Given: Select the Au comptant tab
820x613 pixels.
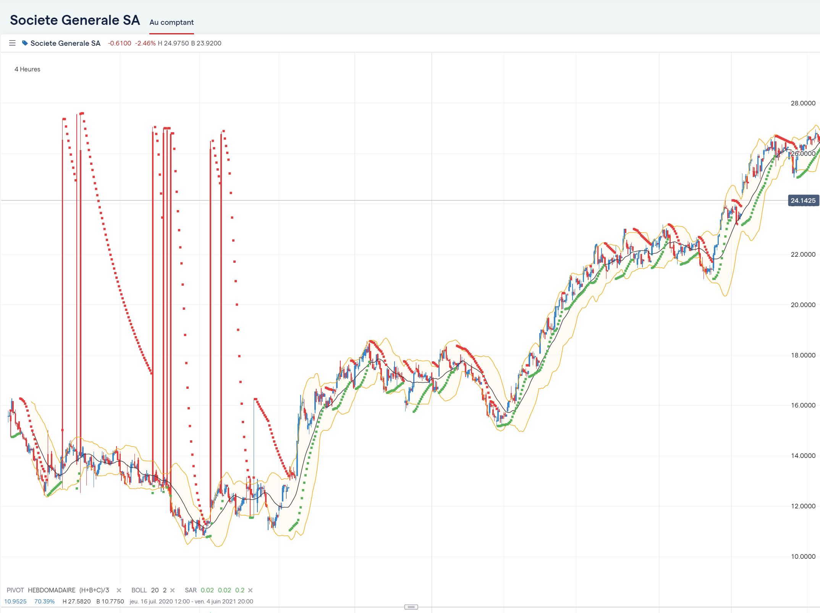Looking at the screenshot, I should tap(171, 23).
